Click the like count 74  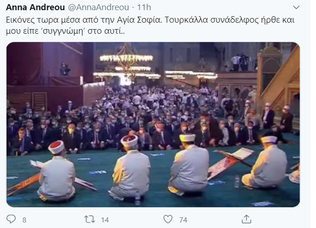[183, 220]
